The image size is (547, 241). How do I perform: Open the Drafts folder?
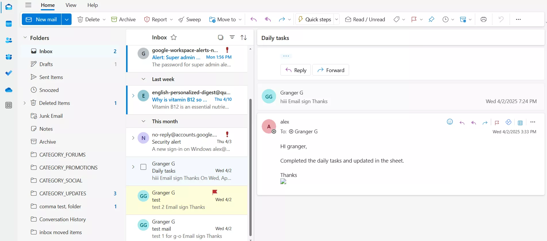[71, 64]
